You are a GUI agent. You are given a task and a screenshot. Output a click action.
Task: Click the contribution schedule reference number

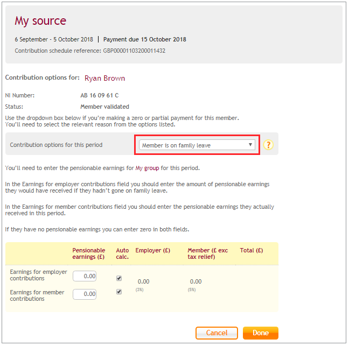(134, 51)
